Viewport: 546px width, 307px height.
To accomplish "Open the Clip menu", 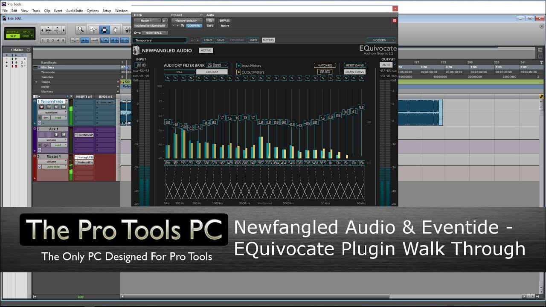I will pyautogui.click(x=47, y=11).
